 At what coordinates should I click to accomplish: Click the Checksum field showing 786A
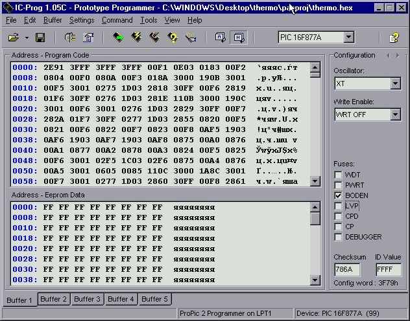point(347,269)
